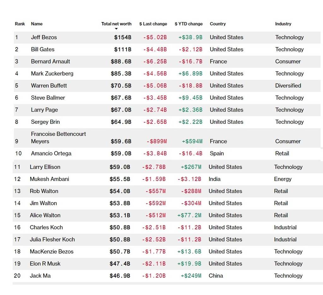Select Bill Gates name link
Image resolution: width=323 pixels, height=295 pixels.
43,49
